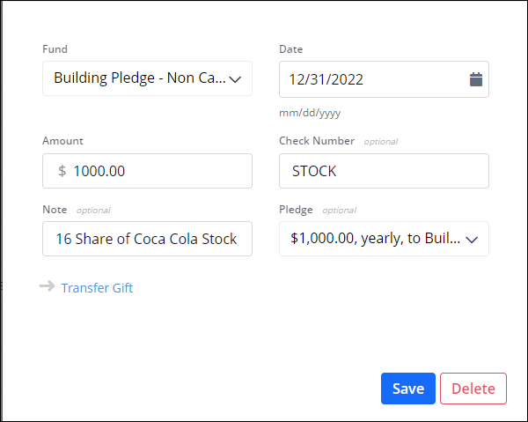Image resolution: width=528 pixels, height=422 pixels.
Task: Click the Amount field label
Action: [62, 141]
